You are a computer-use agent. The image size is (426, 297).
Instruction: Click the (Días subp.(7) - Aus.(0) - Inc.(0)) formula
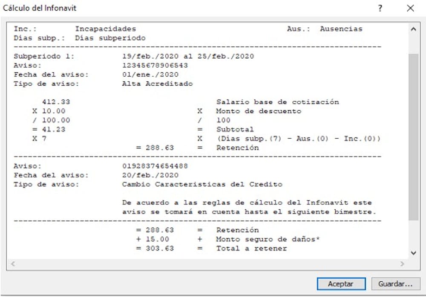pyautogui.click(x=299, y=139)
